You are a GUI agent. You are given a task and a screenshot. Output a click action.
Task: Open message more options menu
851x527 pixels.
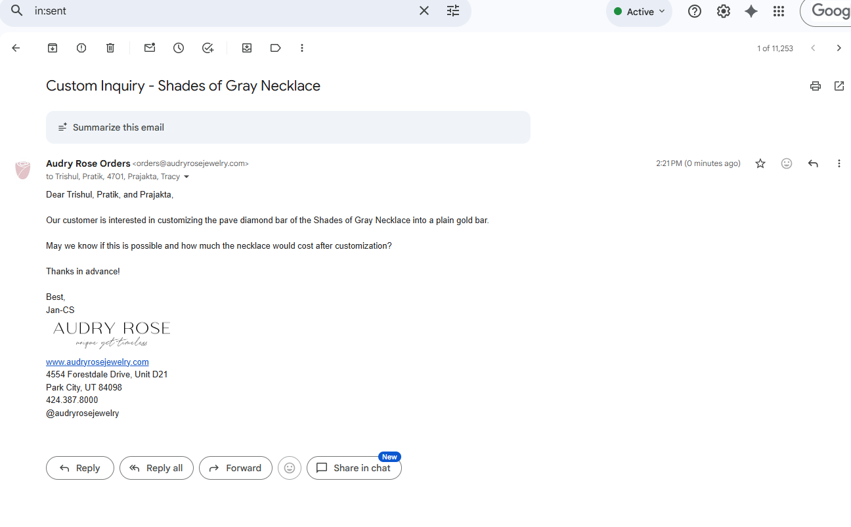pos(839,163)
